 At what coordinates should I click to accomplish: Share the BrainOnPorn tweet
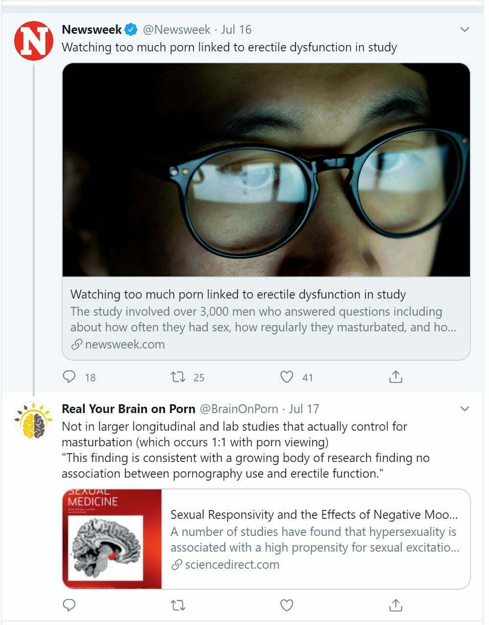pyautogui.click(x=396, y=605)
